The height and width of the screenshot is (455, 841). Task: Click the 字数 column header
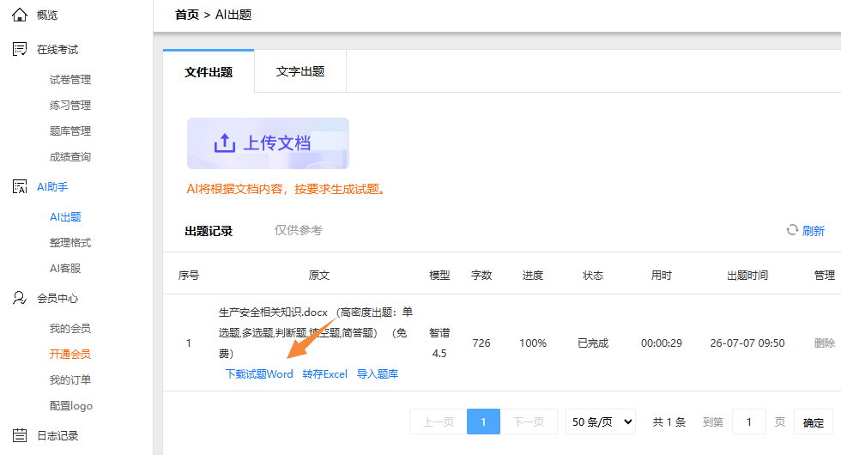[481, 276]
